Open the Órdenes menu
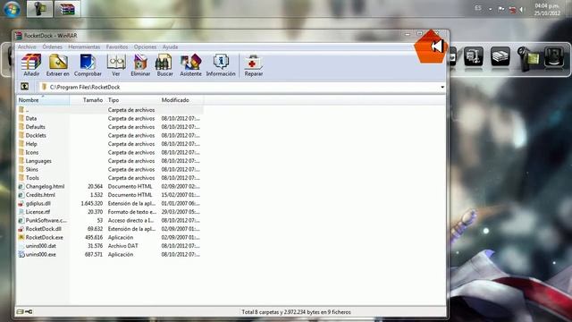This screenshot has width=572, height=322. tap(52, 47)
